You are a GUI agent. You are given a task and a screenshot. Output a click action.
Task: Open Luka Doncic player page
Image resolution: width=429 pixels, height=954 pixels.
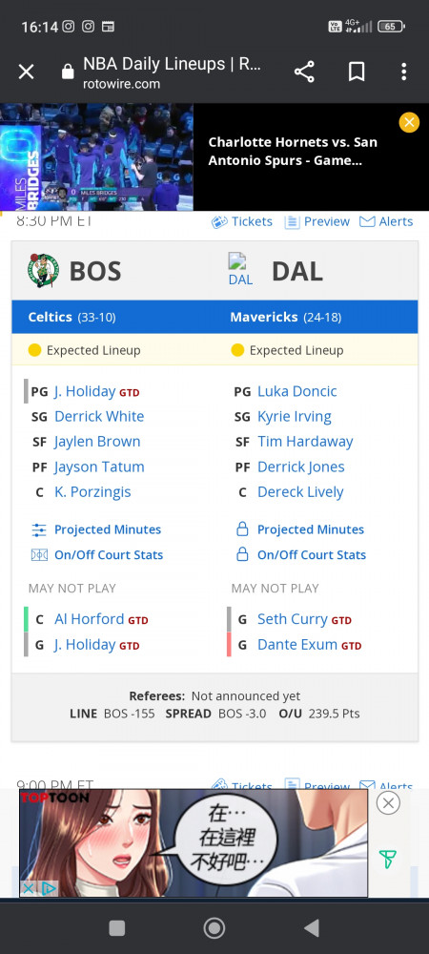click(x=297, y=391)
